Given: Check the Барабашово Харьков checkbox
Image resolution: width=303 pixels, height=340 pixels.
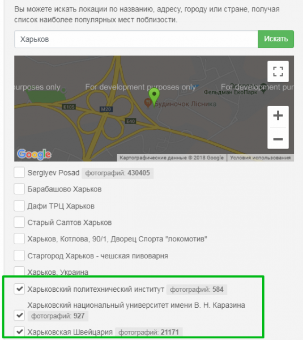Looking at the screenshot, I should [19, 189].
